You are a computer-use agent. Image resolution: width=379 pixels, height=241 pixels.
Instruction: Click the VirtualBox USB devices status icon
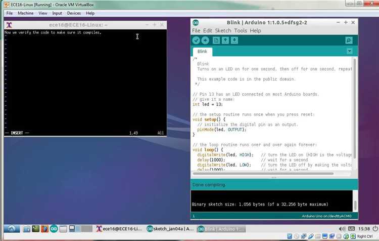[x=311, y=236]
